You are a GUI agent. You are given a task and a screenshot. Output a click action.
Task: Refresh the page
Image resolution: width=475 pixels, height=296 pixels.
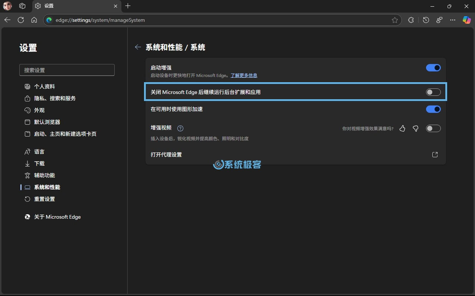click(21, 20)
